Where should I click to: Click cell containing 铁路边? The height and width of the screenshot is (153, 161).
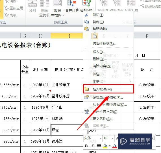coord(67,141)
